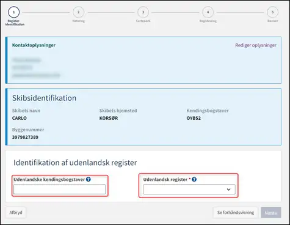The height and width of the screenshot is (225, 290).
Task: Click the Kendingsbogstaver label in Skibsidentifikation
Action: [208, 111]
